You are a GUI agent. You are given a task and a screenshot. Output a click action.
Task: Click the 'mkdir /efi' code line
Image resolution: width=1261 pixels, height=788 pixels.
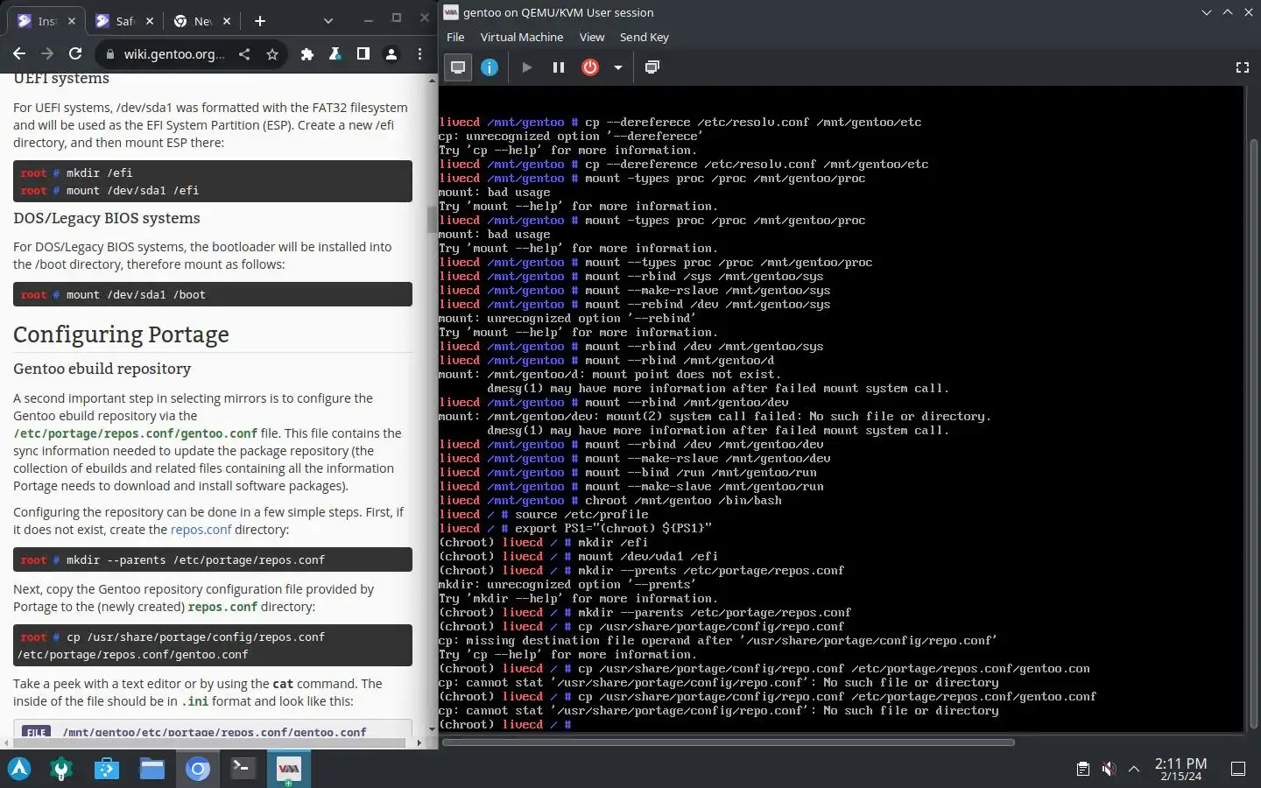(100, 172)
